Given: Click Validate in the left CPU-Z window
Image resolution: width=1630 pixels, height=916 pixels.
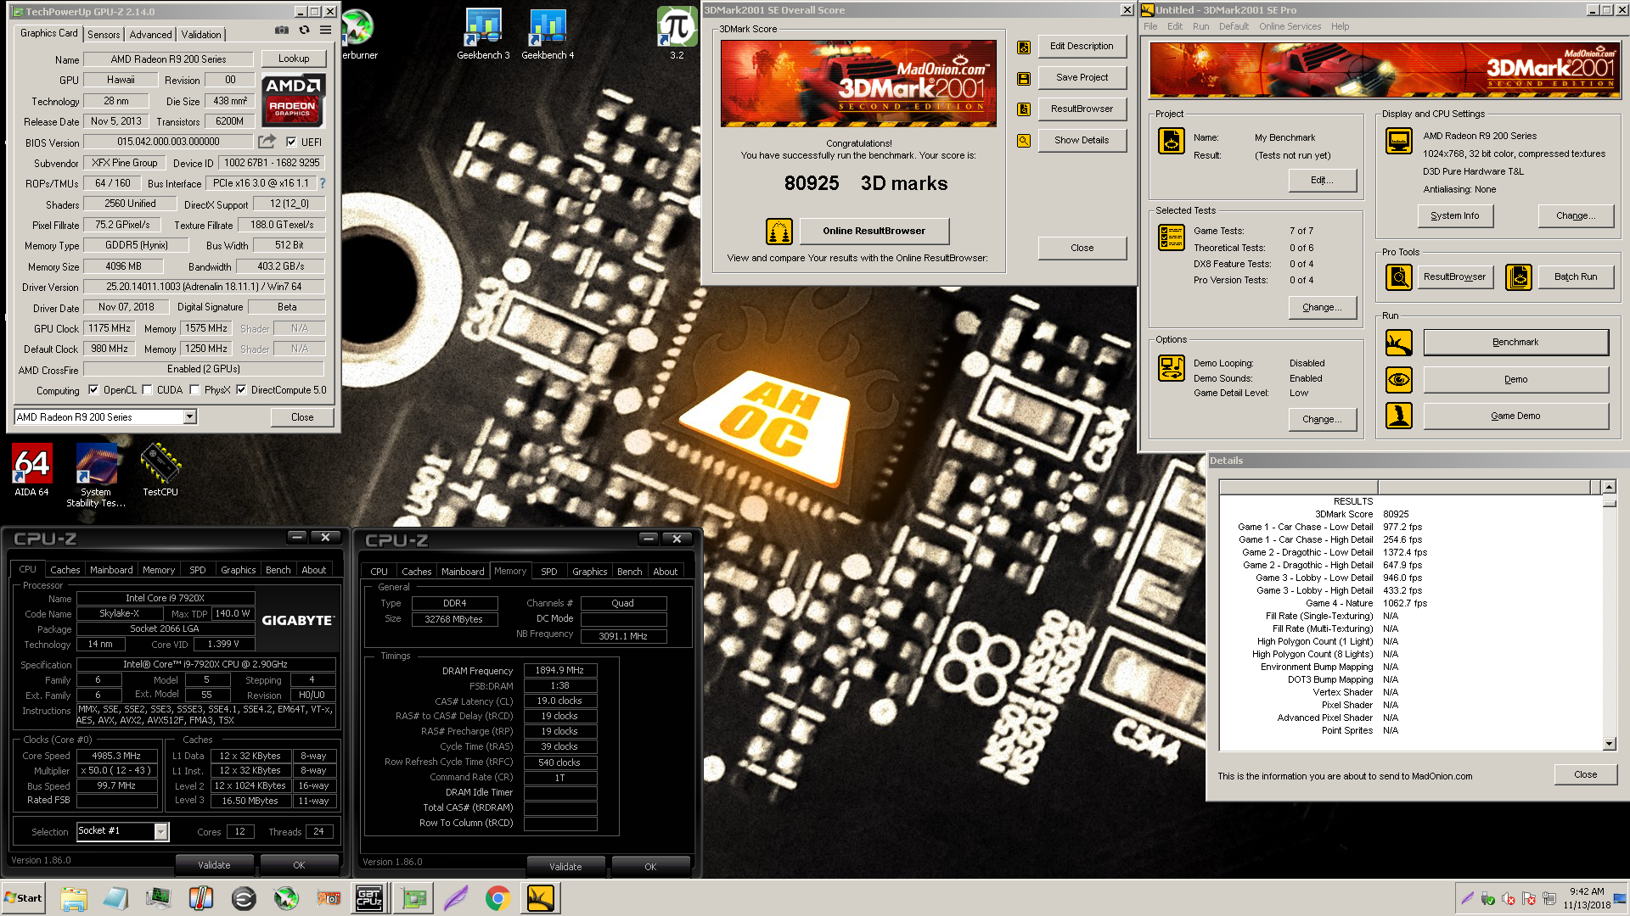Looking at the screenshot, I should [x=214, y=865].
